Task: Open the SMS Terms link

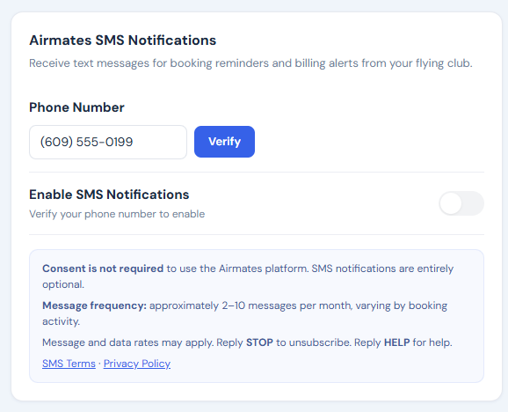Action: [69, 364]
